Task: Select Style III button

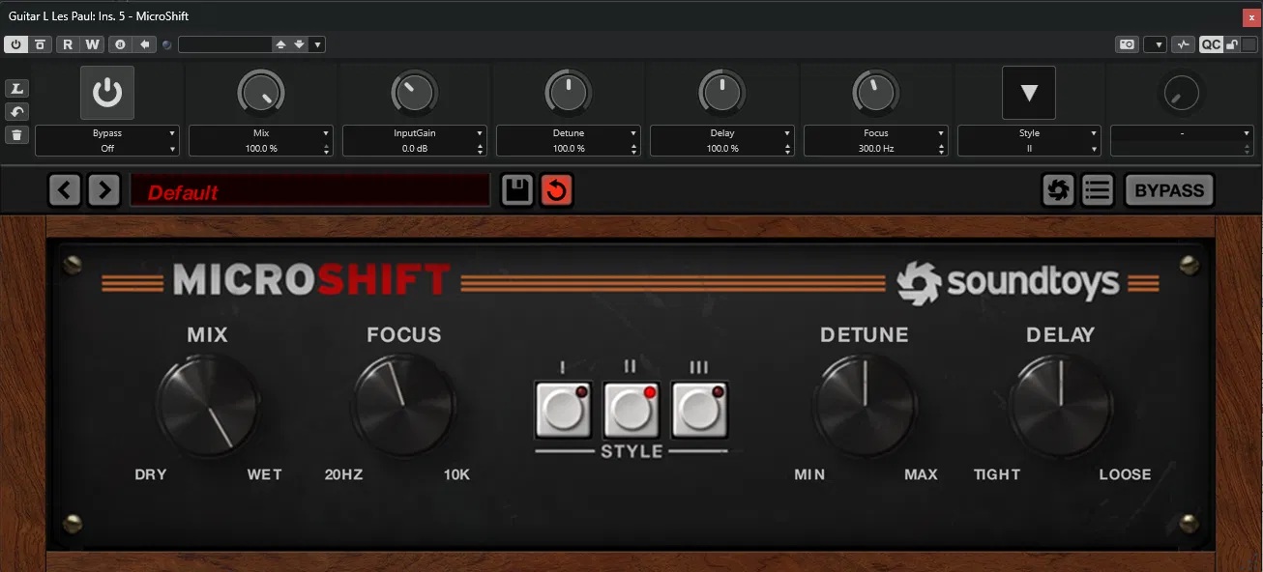Action: click(700, 411)
